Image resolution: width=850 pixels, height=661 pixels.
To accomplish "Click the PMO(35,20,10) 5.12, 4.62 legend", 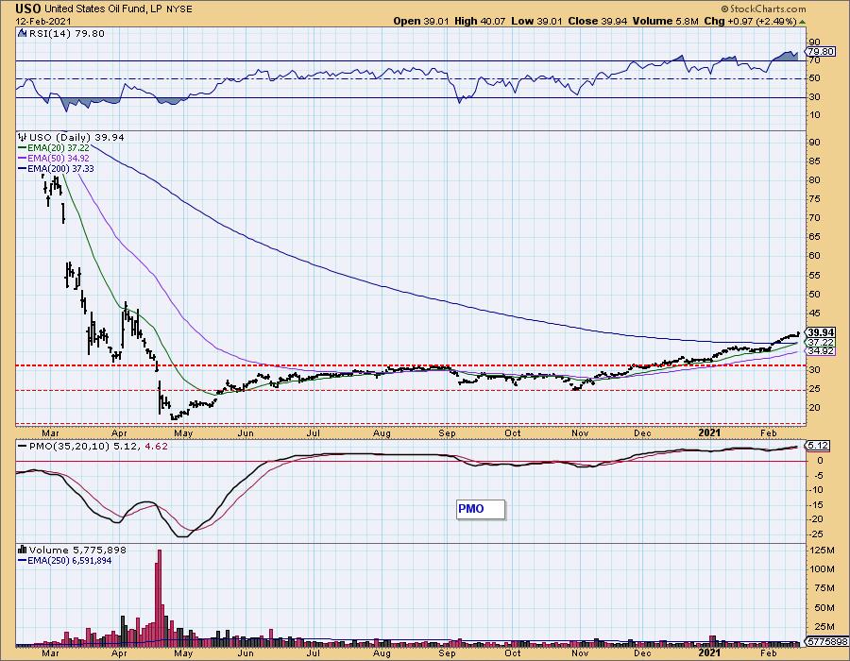I will click(93, 446).
